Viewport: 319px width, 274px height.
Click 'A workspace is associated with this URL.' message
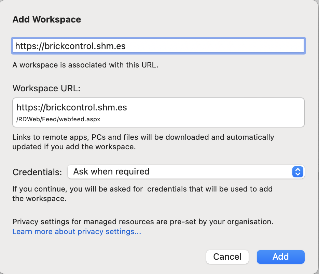click(85, 65)
